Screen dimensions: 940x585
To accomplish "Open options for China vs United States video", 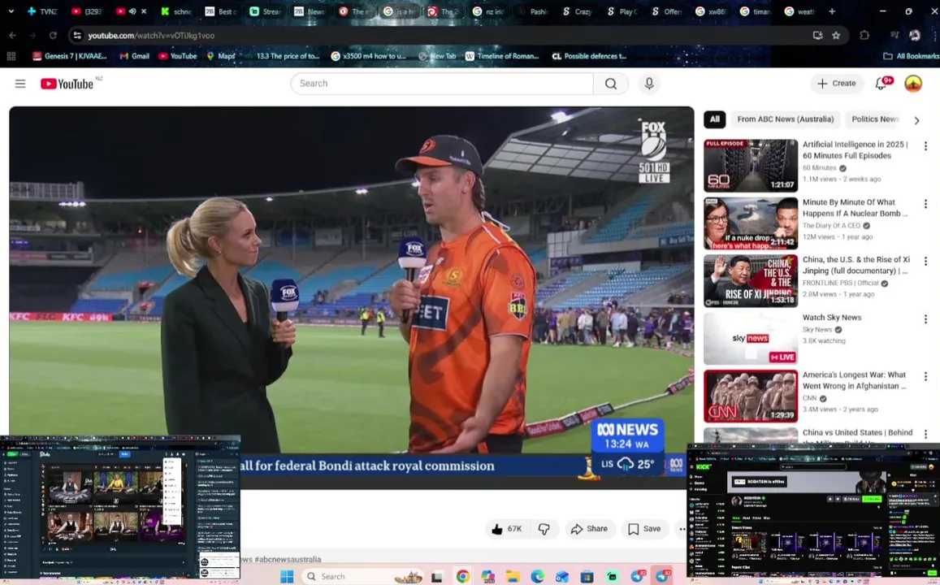I will [x=925, y=434].
